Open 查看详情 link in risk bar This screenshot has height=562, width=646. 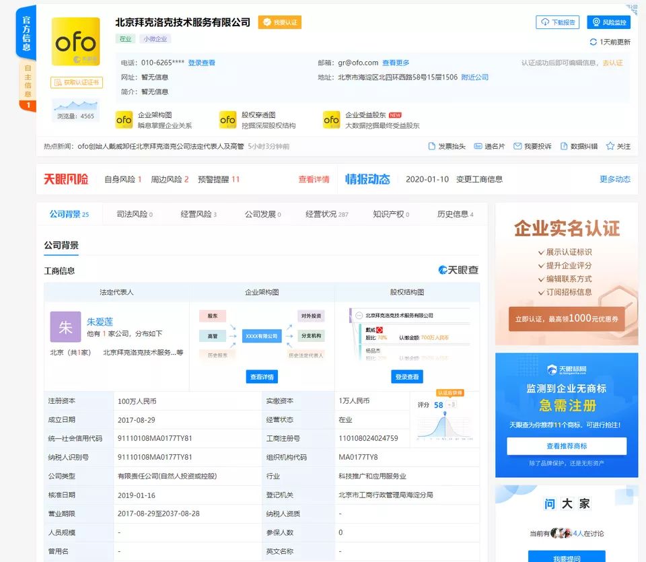tap(314, 179)
